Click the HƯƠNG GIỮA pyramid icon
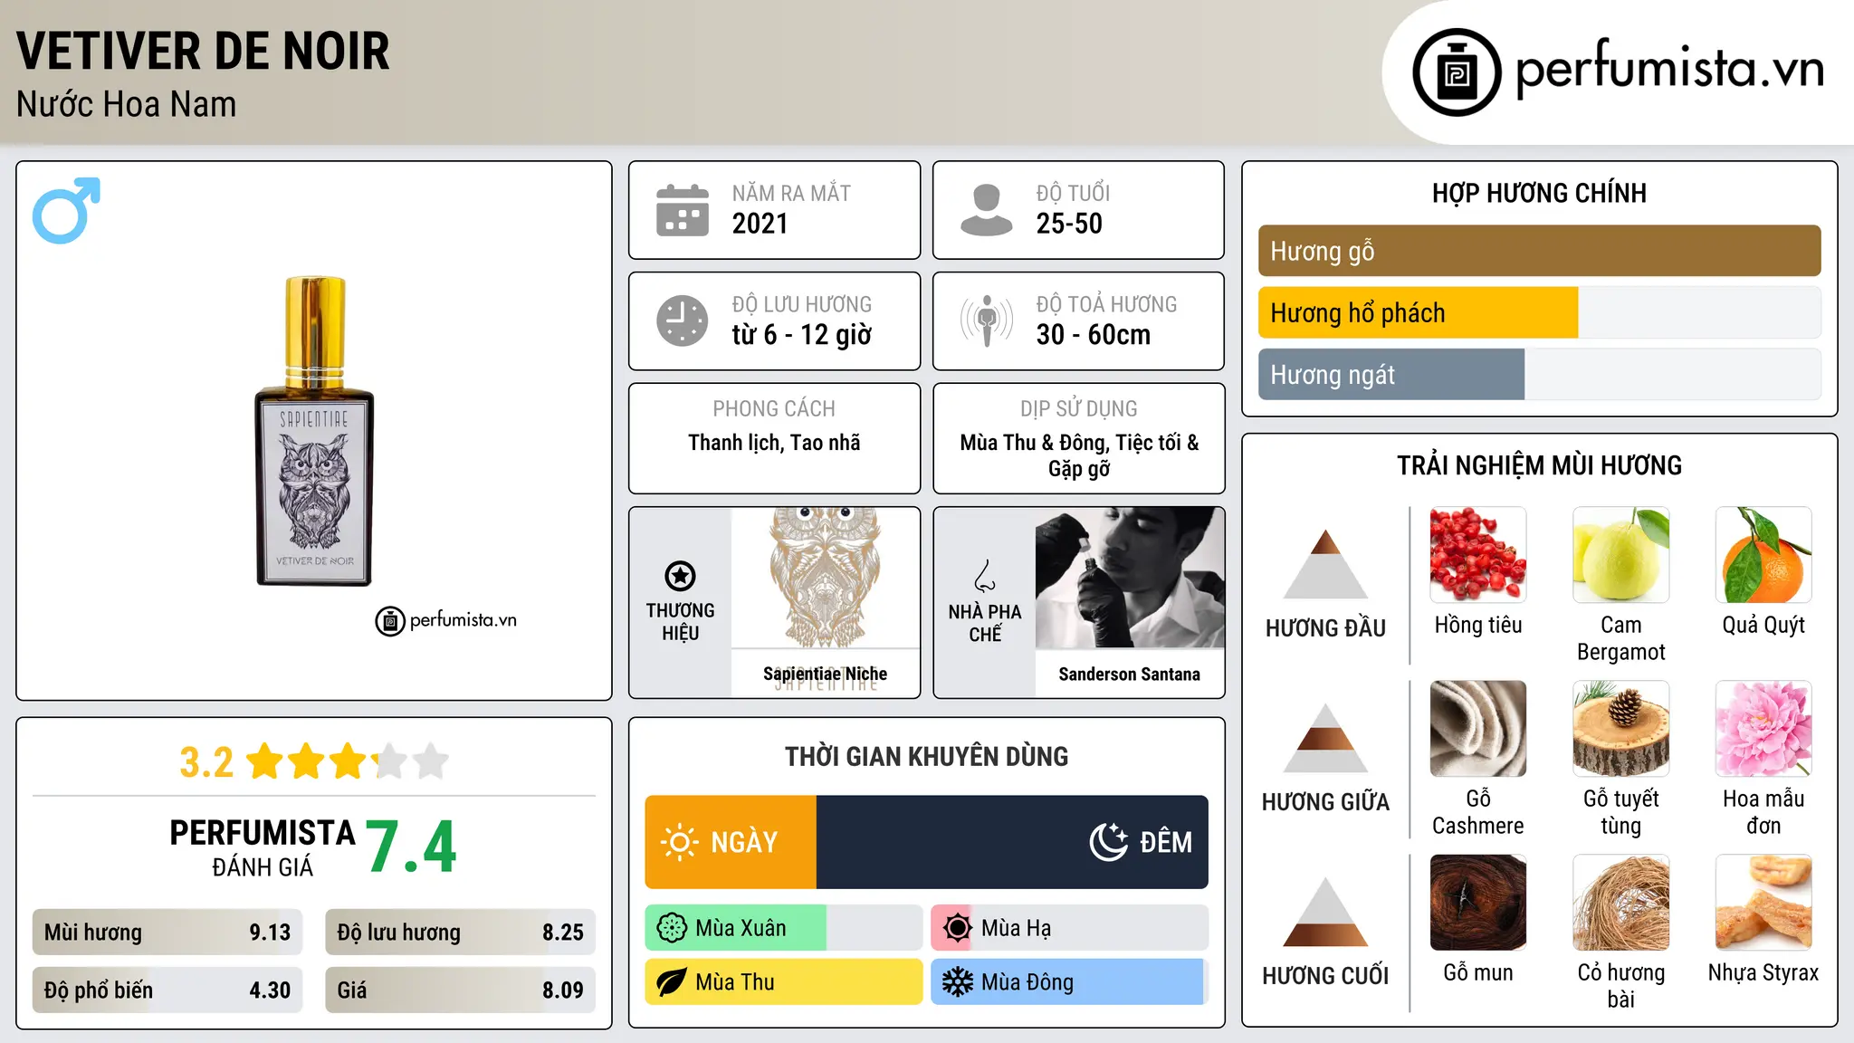This screenshot has width=1854, height=1043. (x=1325, y=737)
